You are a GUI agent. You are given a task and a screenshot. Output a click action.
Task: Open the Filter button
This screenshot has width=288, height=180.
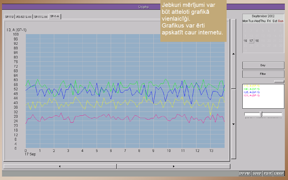[x=263, y=74]
